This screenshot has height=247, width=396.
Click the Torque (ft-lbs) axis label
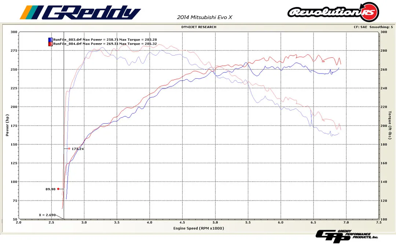click(390, 125)
